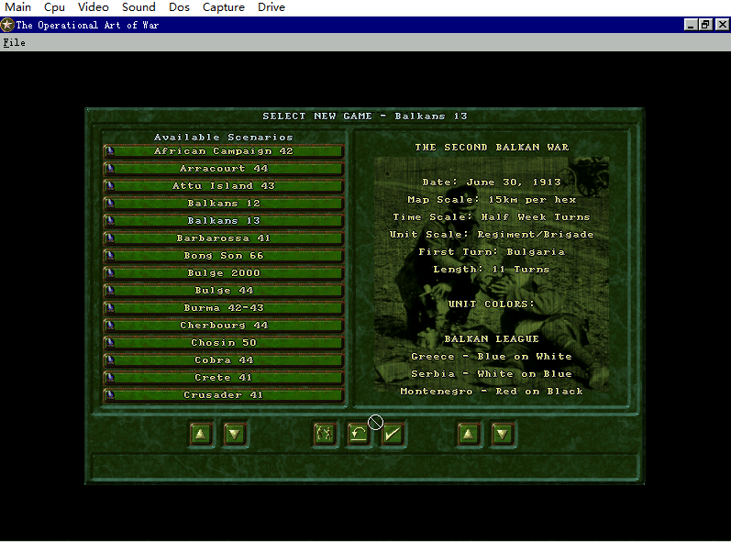Click the icon beside Cobra 44
Screen dimensions: 731x542
[110, 359]
